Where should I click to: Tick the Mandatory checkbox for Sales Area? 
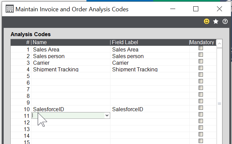click(201, 48)
